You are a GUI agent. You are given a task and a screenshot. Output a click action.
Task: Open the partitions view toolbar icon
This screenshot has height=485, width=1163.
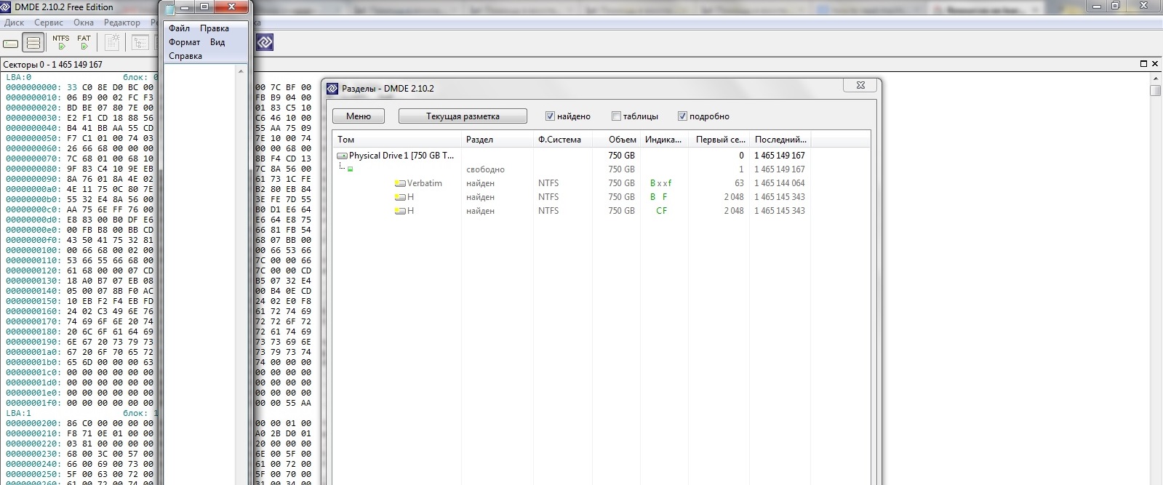pos(33,43)
